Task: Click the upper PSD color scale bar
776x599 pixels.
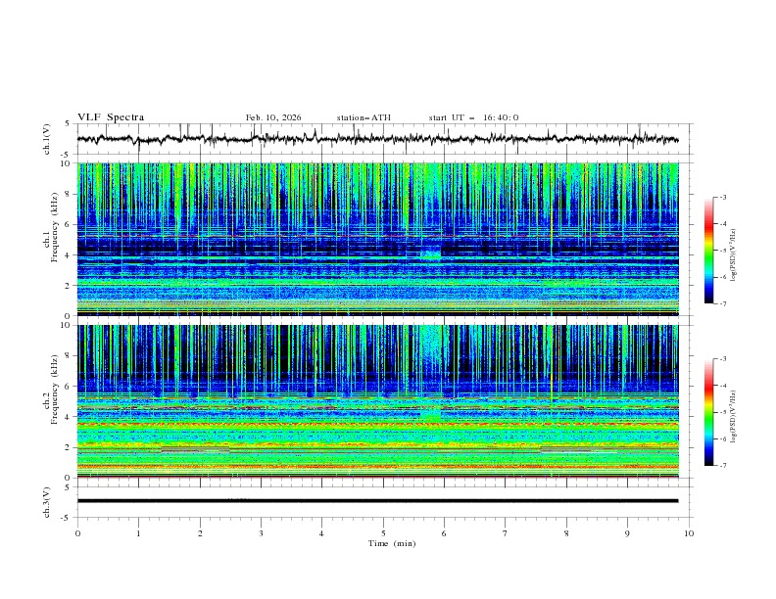Action: point(708,250)
